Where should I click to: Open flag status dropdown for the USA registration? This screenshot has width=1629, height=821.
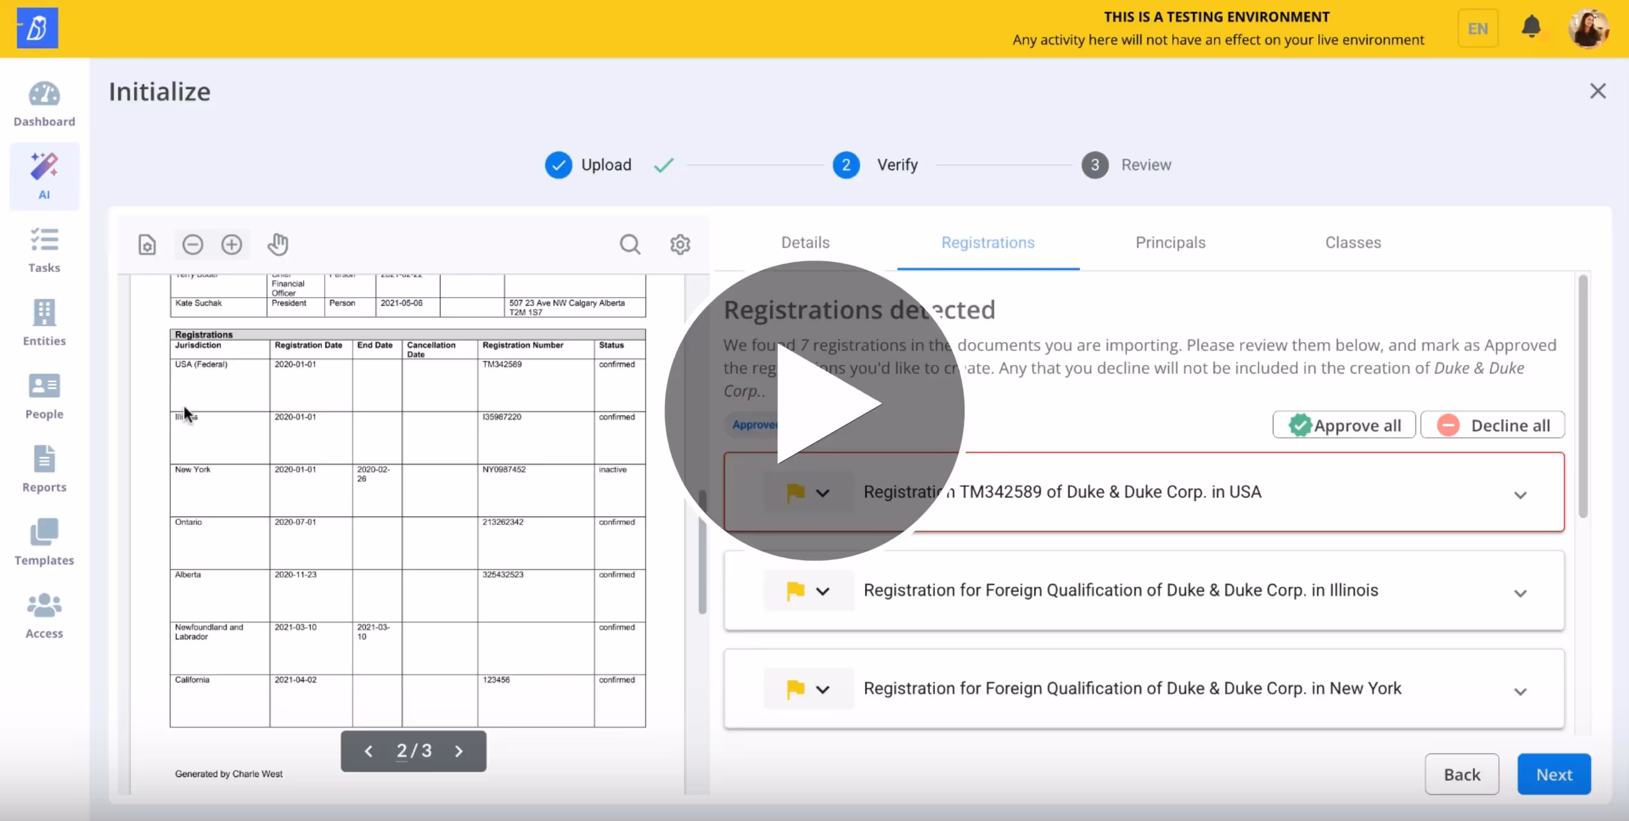coord(808,492)
